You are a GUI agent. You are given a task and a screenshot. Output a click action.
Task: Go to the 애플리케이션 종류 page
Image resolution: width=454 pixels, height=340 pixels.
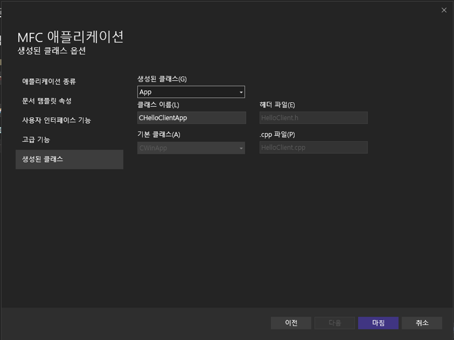click(70, 82)
